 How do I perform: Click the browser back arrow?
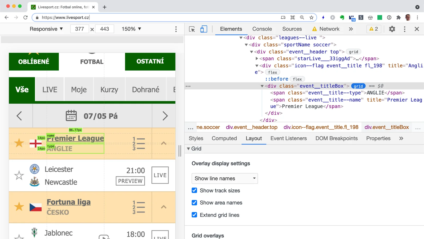tap(6, 17)
